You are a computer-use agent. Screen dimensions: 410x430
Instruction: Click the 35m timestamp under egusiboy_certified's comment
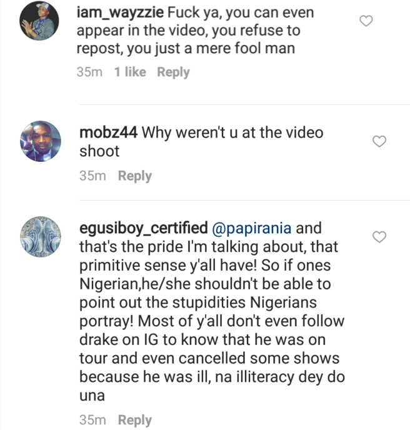click(x=92, y=419)
